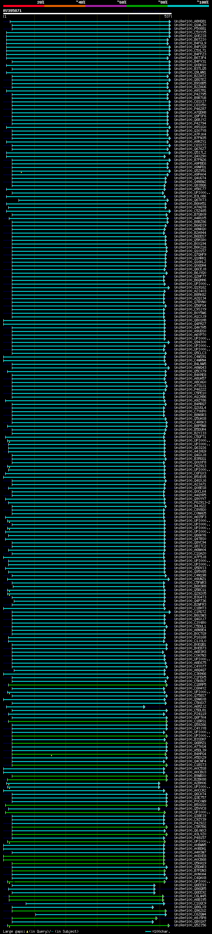Image resolution: width=212 pixels, height=934 pixels.
Task: View hit UniRef100_B7FN26
Action: tap(190, 160)
